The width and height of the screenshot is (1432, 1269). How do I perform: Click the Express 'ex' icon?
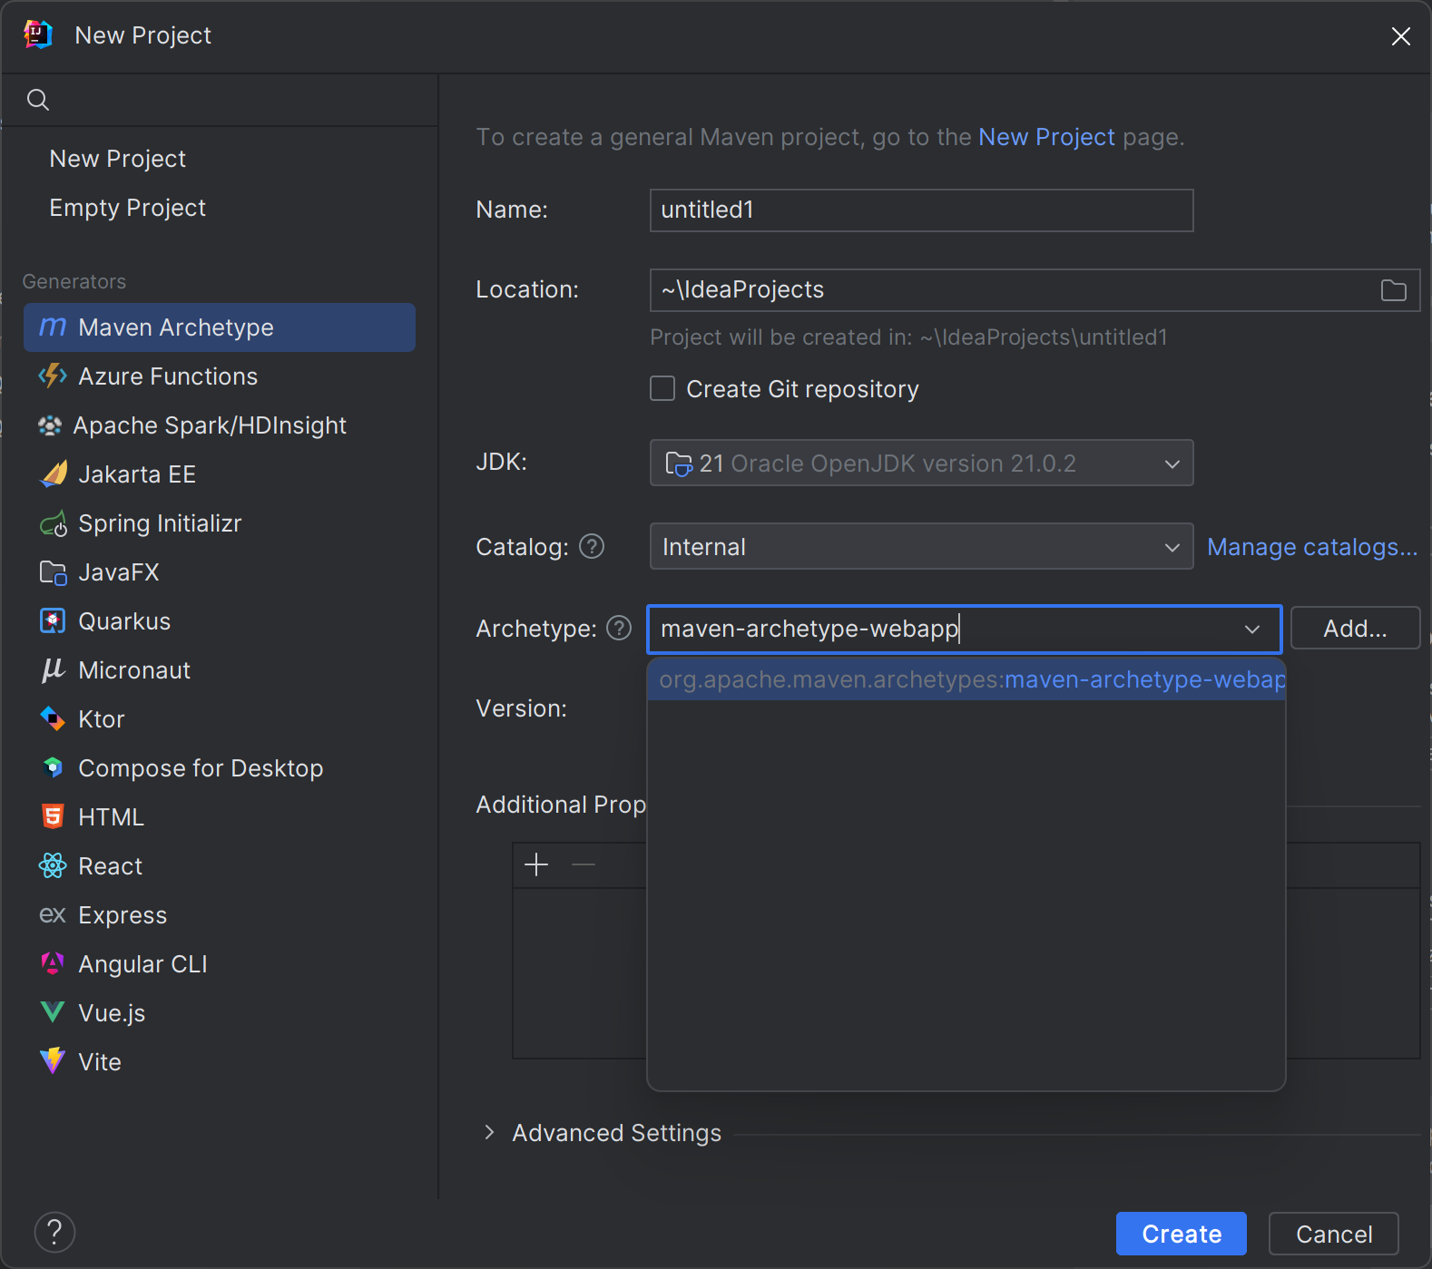tap(53, 914)
